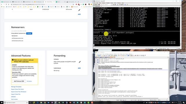Click the No thanks link
Viewport: 186px width, 104px height.
pyautogui.click(x=29, y=81)
